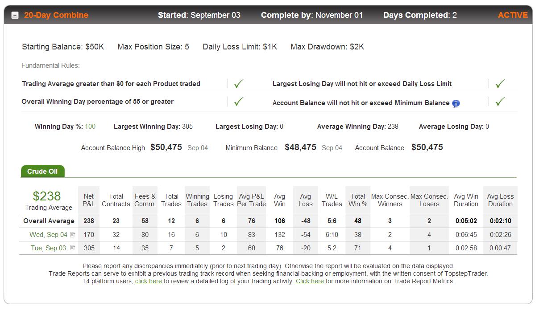Screen dimensions: 539x310
Task: Click the ACTIVE status label
Action: coord(513,15)
